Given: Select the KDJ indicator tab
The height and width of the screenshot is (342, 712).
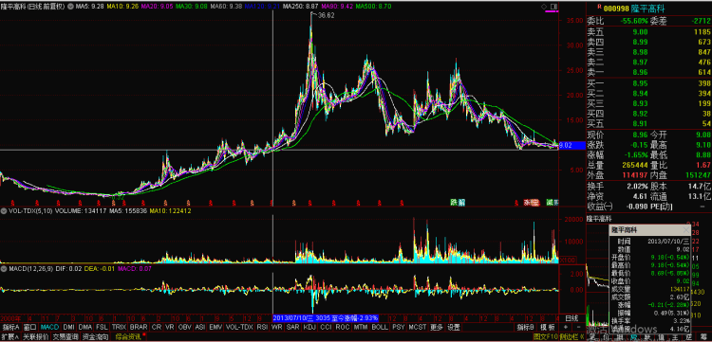Looking at the screenshot, I should coord(309,327).
